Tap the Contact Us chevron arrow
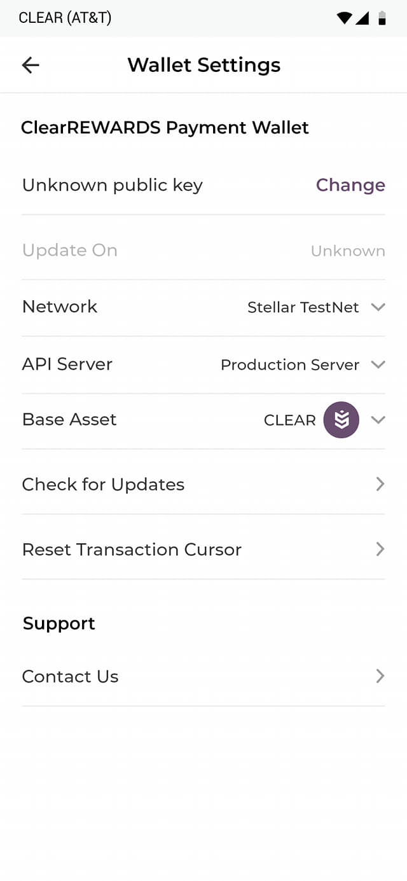Screen dimensions: 407x881 coord(380,676)
